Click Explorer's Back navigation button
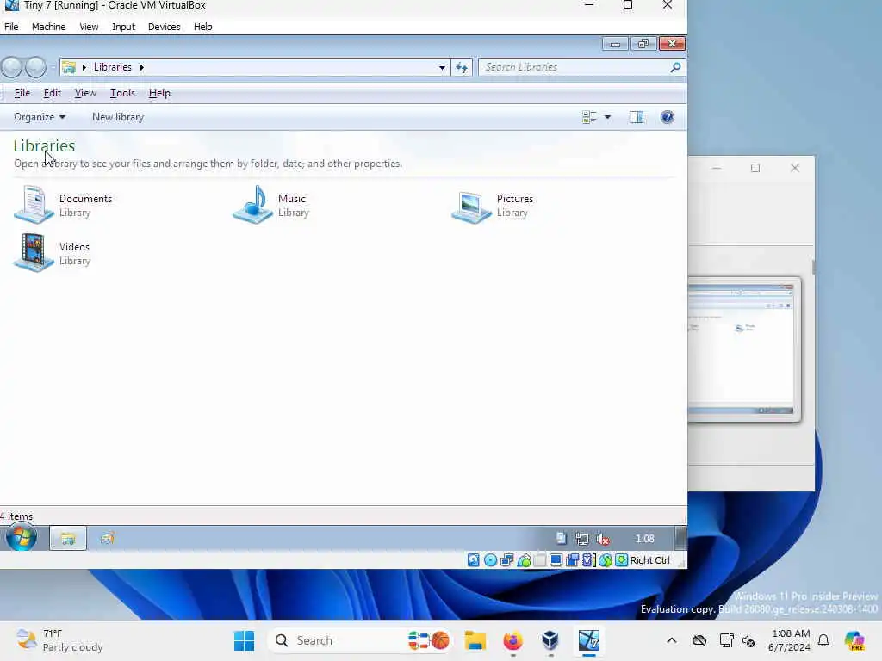882x661 pixels. pos(11,67)
